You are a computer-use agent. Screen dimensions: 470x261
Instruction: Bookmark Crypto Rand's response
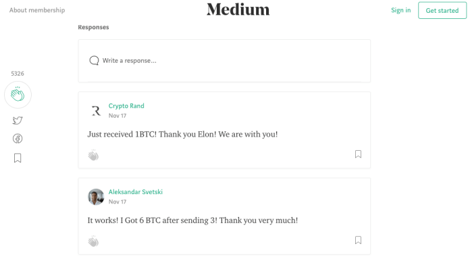point(358,154)
